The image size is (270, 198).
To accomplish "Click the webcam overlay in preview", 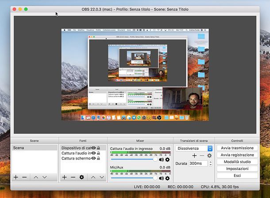I will click(x=182, y=98).
